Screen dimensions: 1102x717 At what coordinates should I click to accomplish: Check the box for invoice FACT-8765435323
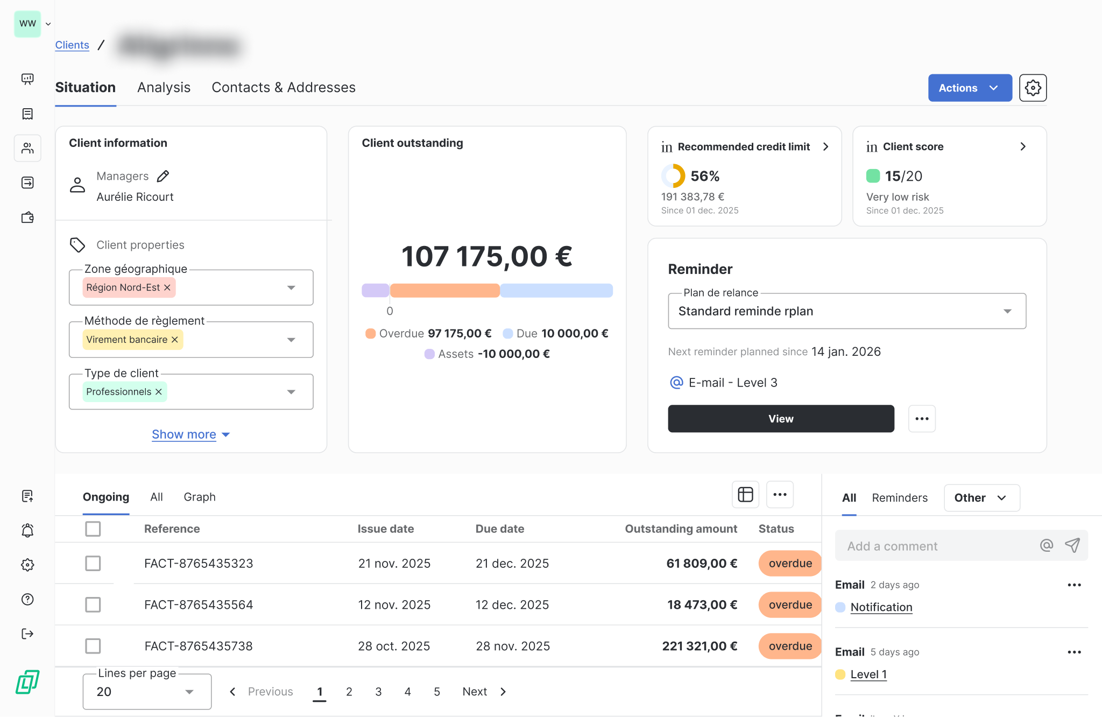coord(93,564)
